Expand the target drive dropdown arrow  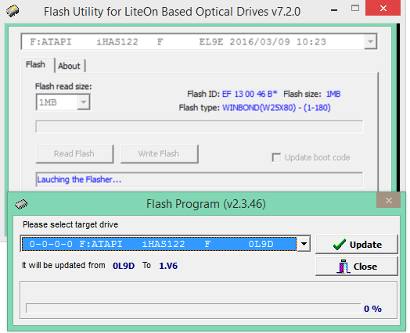click(304, 244)
